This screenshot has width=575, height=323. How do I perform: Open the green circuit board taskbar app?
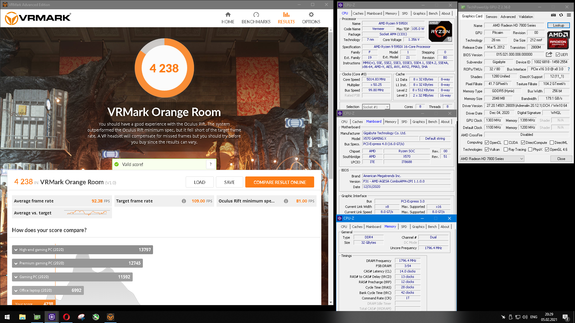click(x=37, y=317)
